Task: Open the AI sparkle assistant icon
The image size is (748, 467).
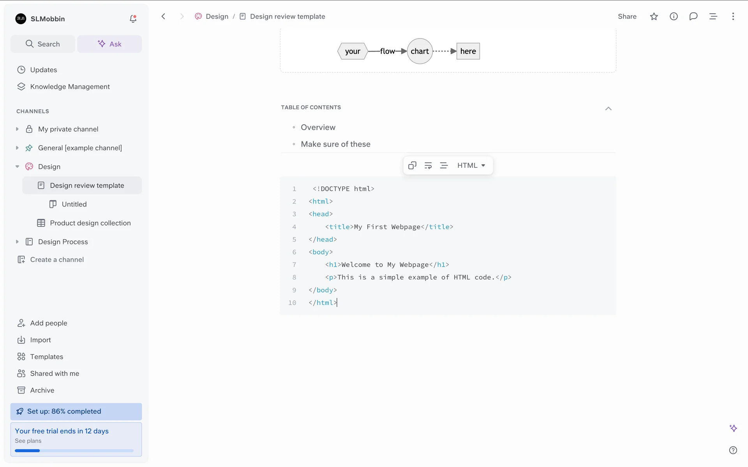Action: [x=733, y=428]
